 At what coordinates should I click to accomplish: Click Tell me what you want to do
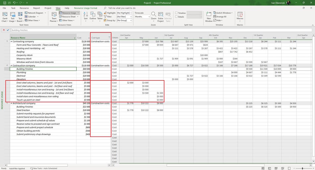tap(122, 8)
